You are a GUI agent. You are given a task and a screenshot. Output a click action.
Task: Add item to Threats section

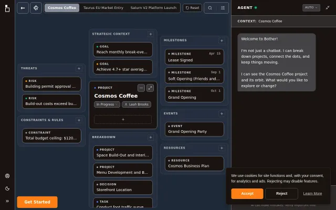(x=79, y=69)
